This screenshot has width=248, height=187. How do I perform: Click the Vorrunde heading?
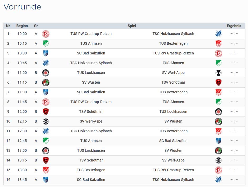22,7
